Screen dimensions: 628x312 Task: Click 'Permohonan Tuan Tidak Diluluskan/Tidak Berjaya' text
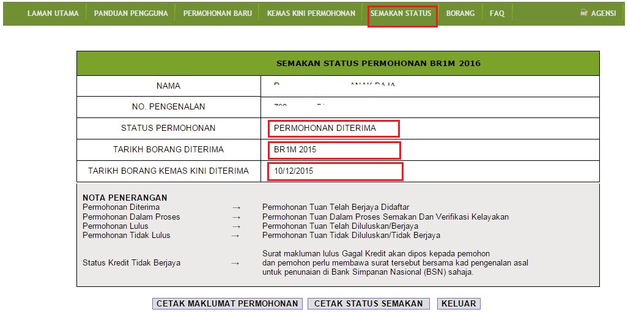351,235
